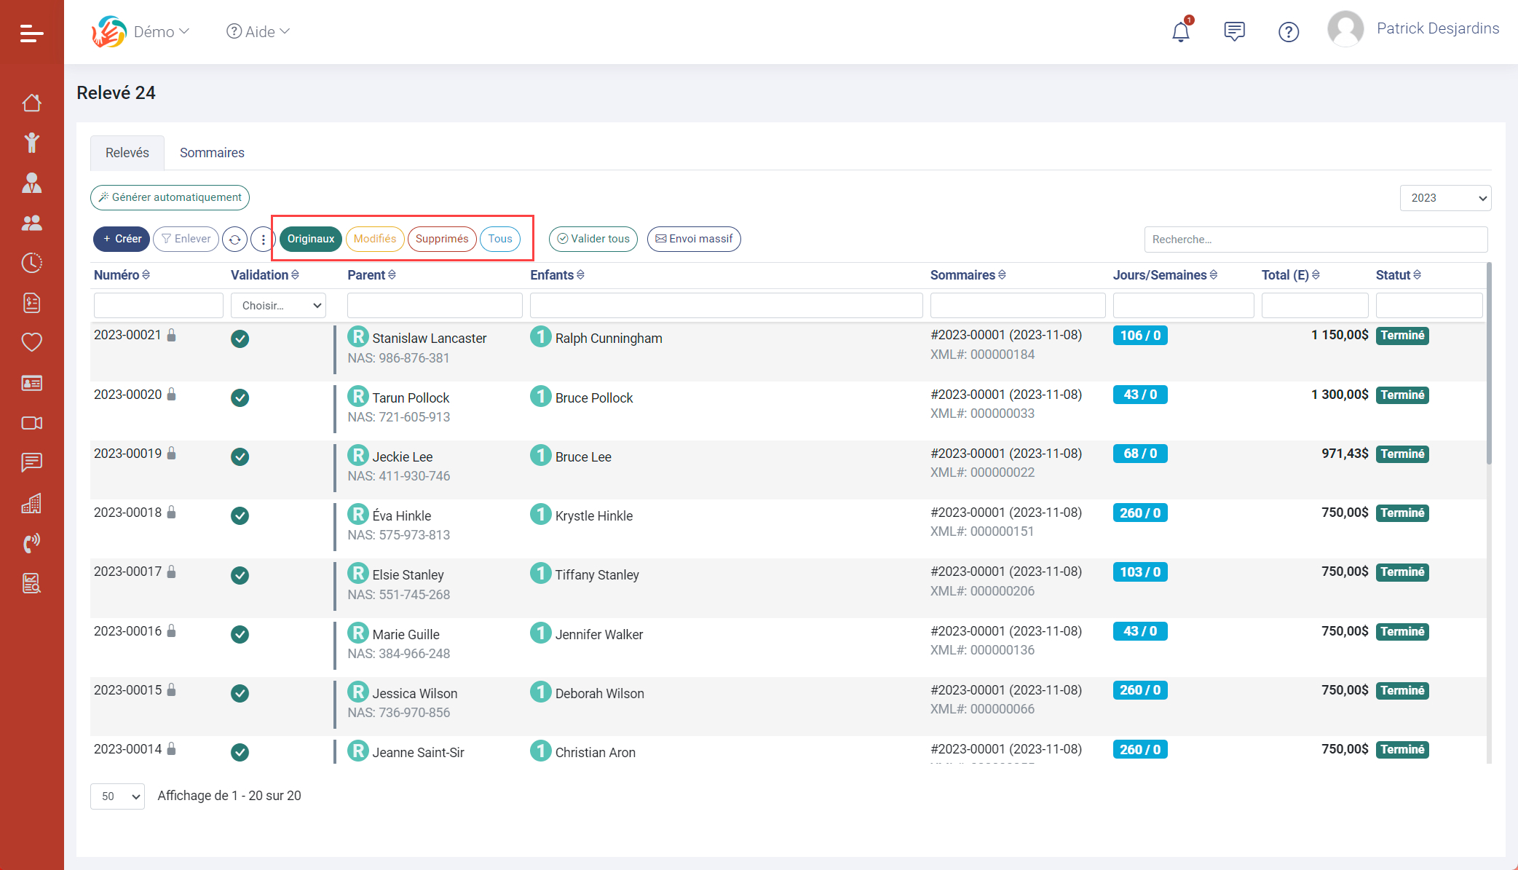Viewport: 1518px width, 870px height.
Task: Switch to the Sommaires tab
Action: (212, 153)
